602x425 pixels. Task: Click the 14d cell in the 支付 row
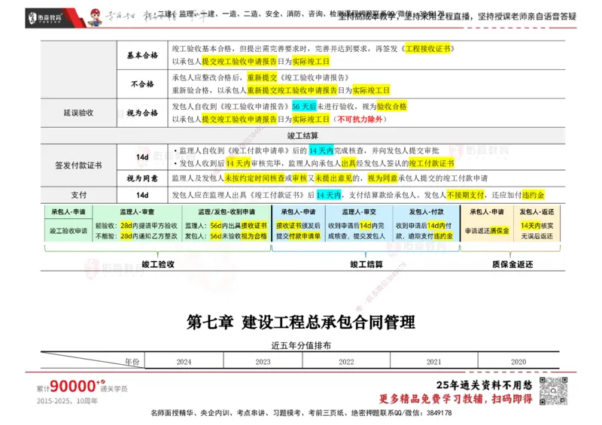click(x=142, y=195)
